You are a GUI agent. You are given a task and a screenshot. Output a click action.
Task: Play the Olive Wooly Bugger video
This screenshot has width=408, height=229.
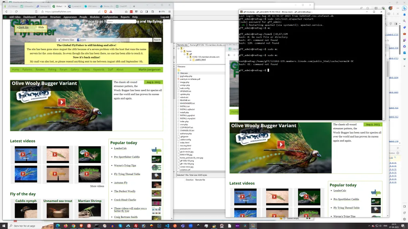(61, 102)
